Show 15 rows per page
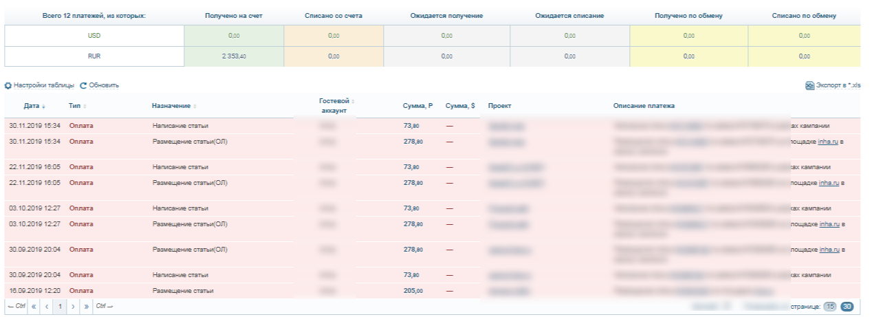The height and width of the screenshot is (317, 872). [830, 307]
